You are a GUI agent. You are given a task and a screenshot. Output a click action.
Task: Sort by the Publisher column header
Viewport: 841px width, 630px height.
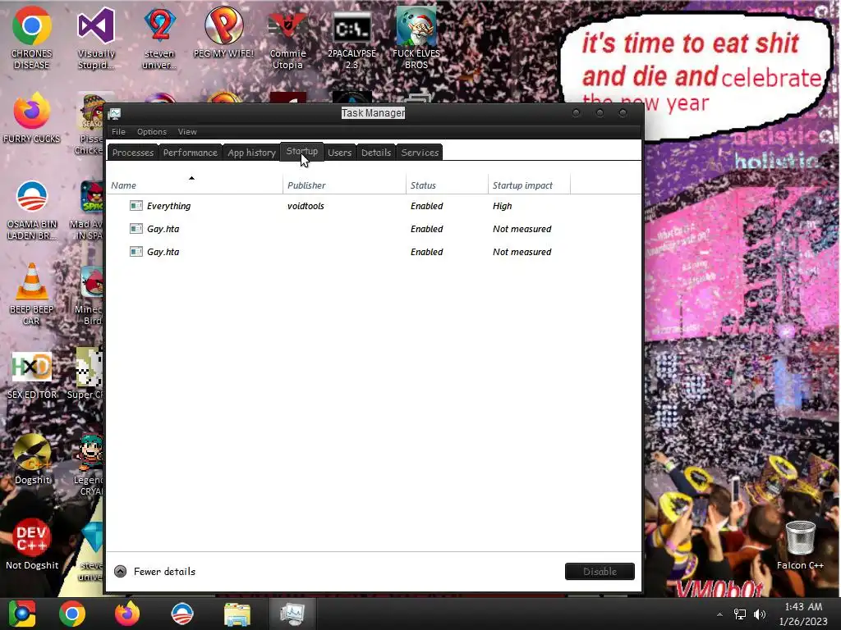tap(344, 185)
